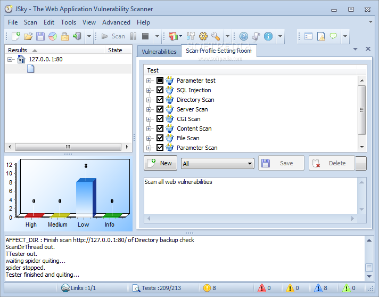Click the colorful books toolbar icon
379x297 pixels.
pyautogui.click(x=174, y=36)
